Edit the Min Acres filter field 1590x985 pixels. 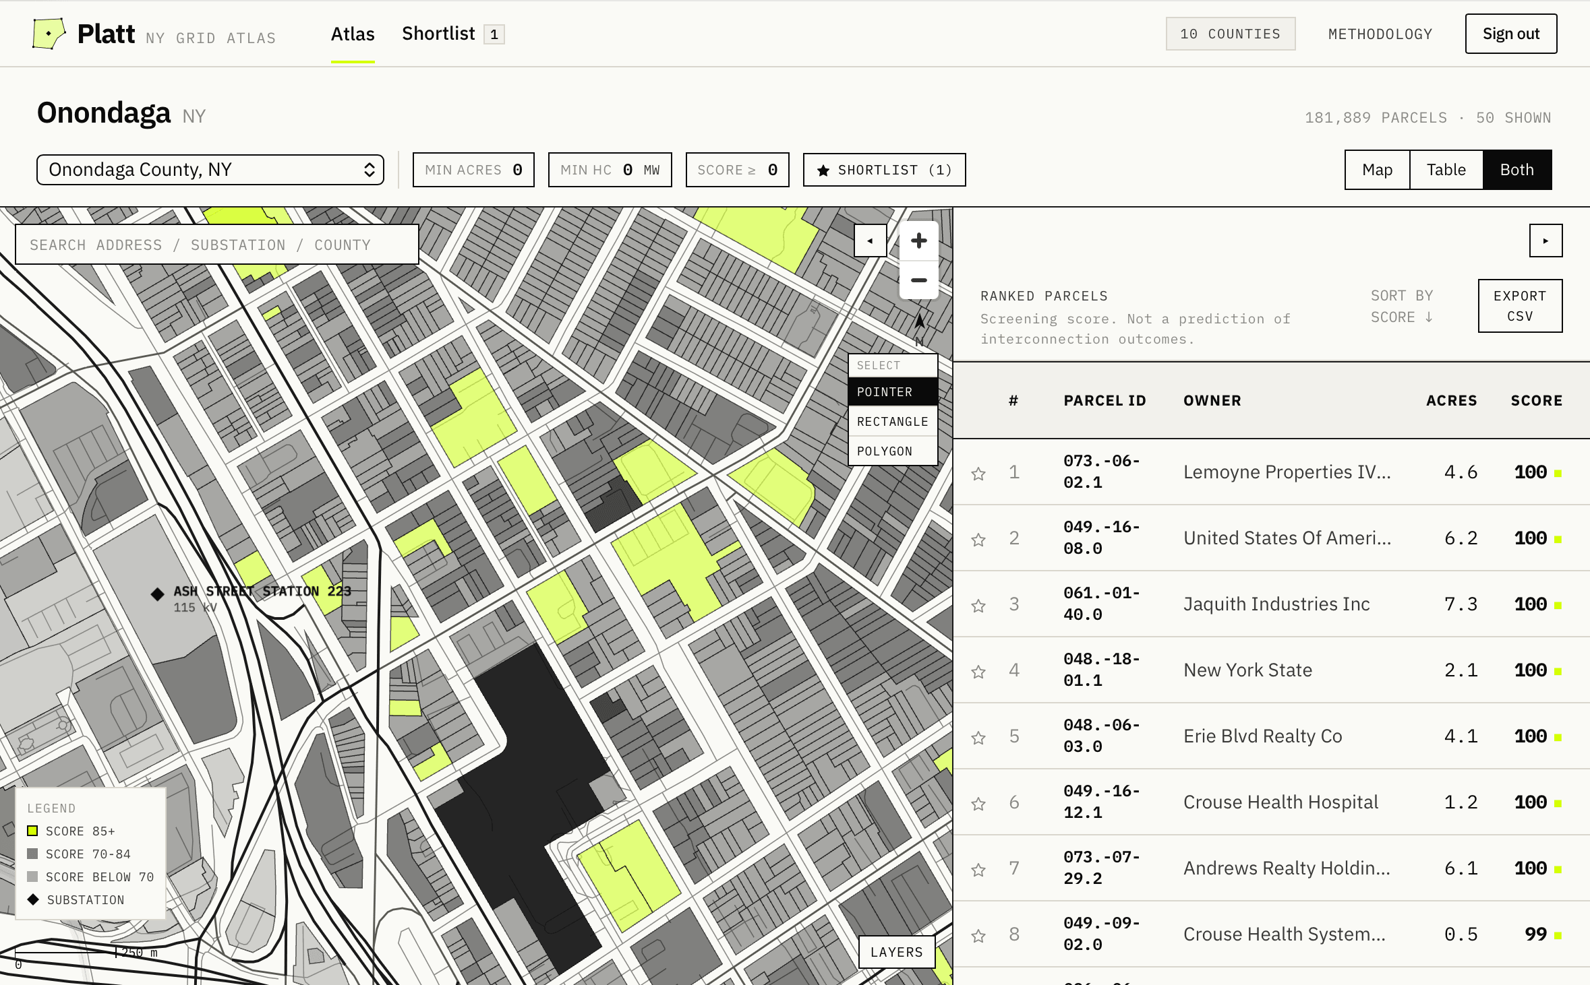pyautogui.click(x=473, y=170)
